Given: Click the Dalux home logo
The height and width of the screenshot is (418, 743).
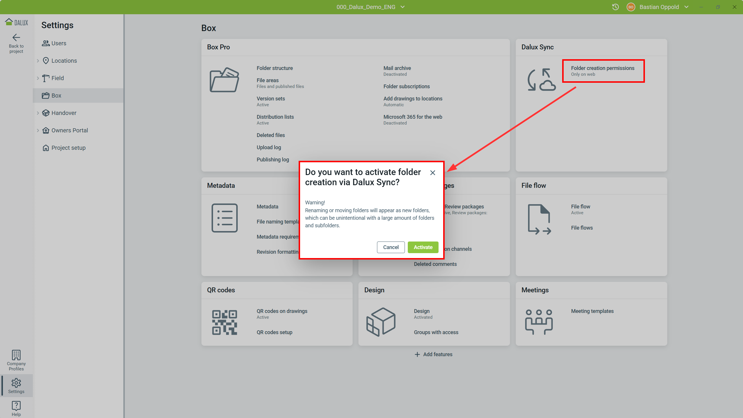Looking at the screenshot, I should point(16,22).
